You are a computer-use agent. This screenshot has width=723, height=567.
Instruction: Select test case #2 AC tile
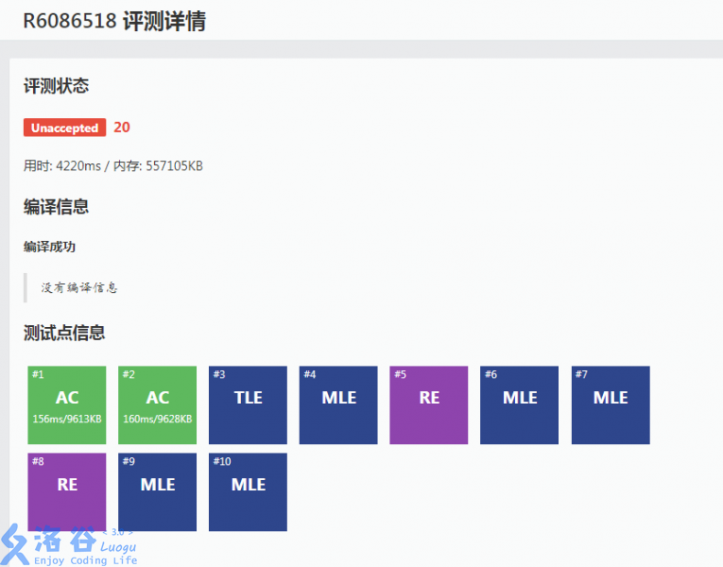coord(158,405)
